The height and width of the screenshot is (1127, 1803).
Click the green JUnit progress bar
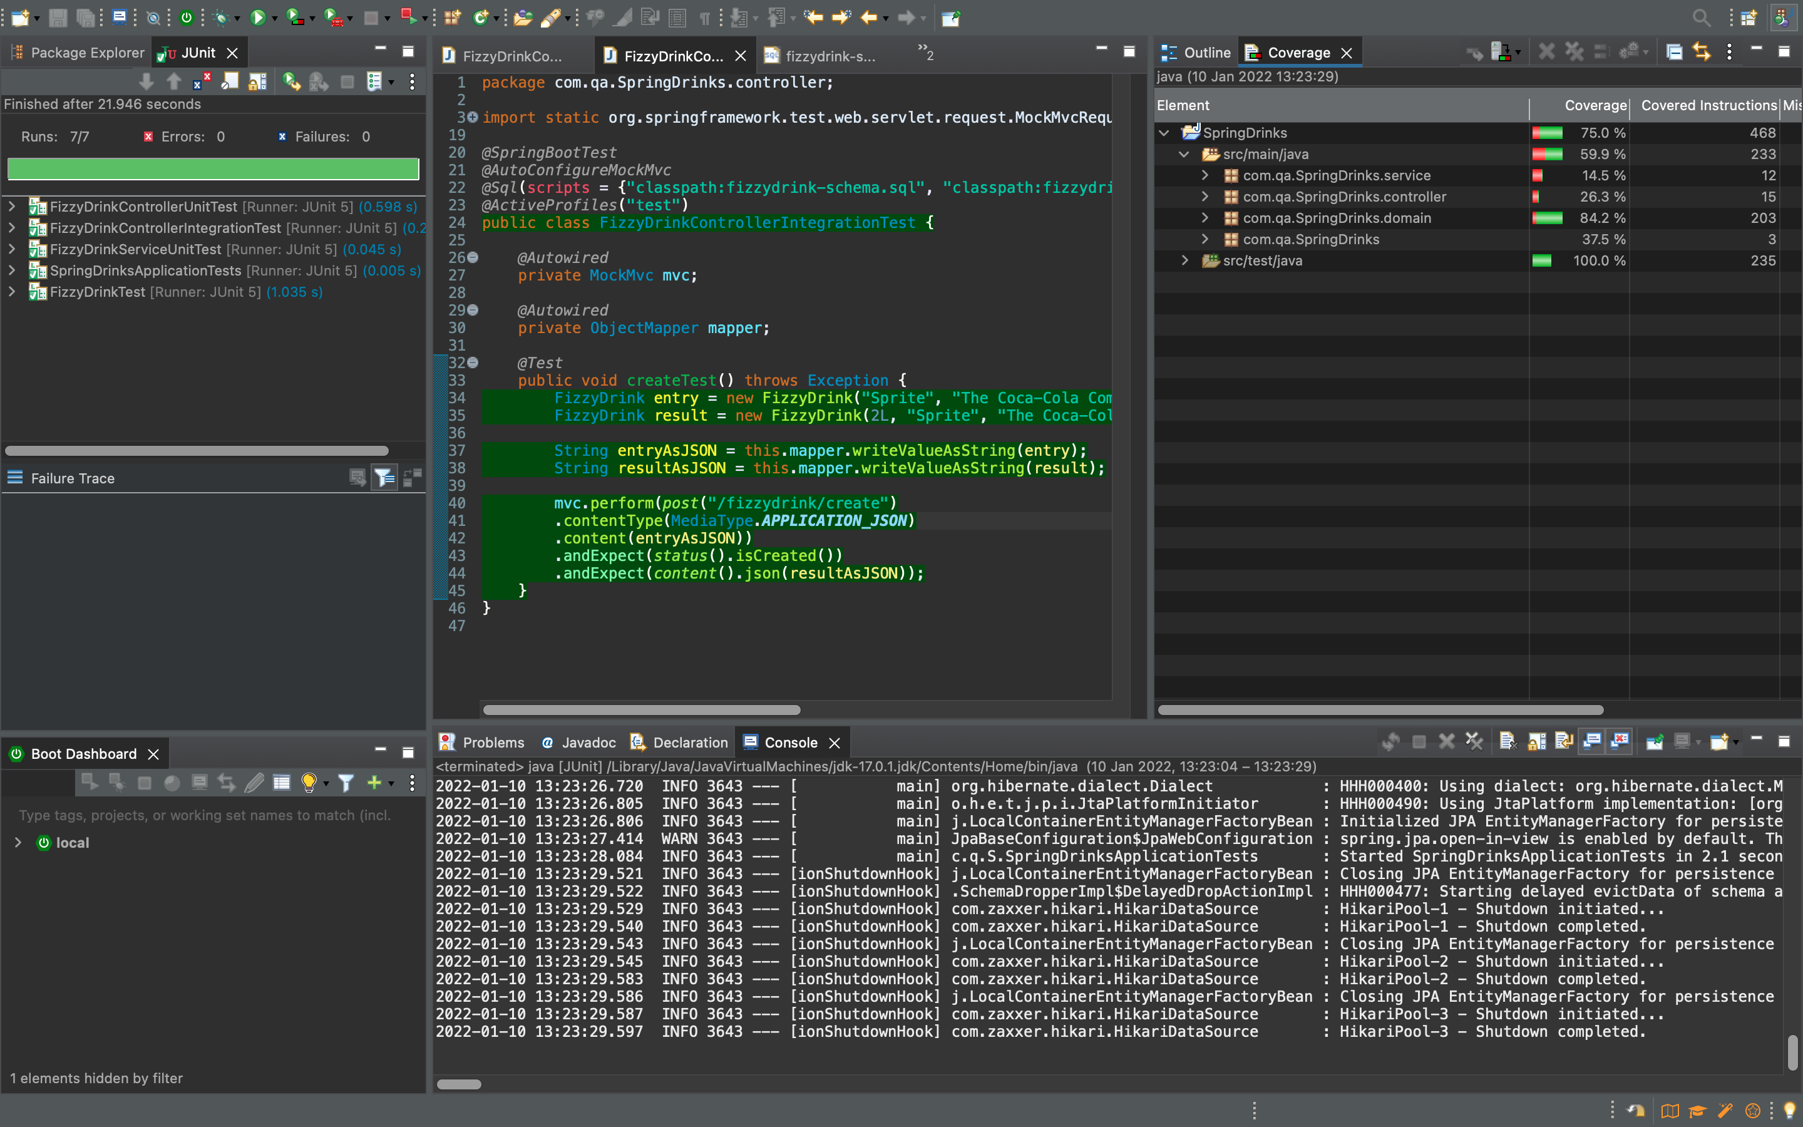tap(213, 168)
